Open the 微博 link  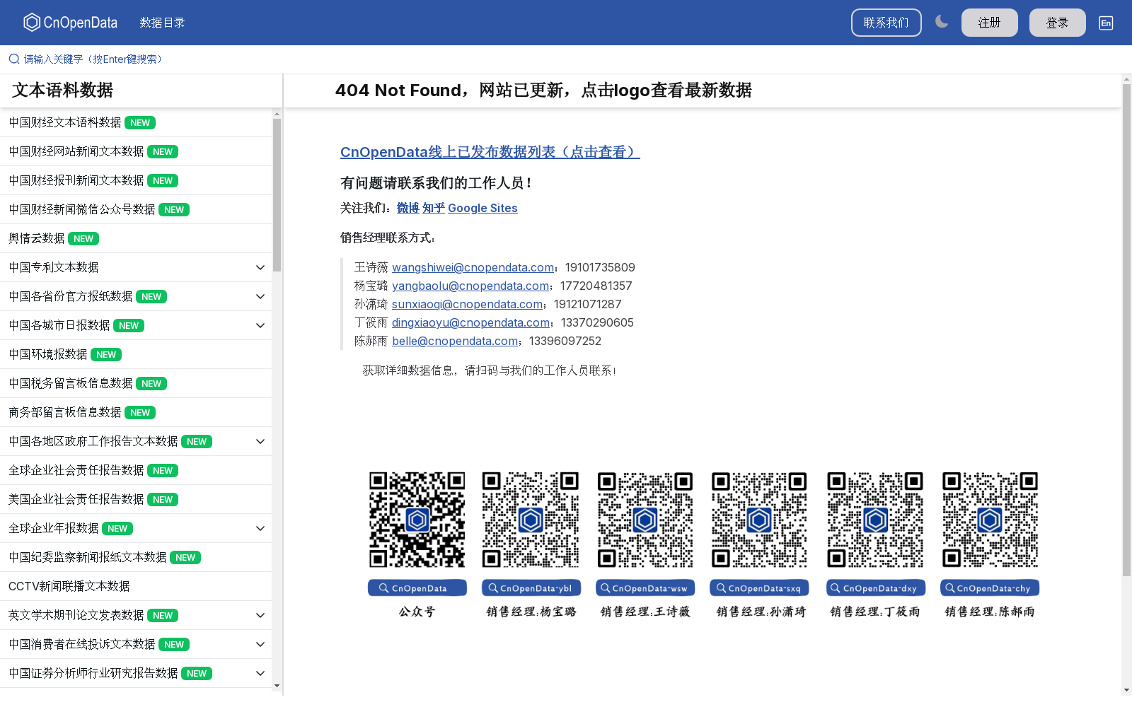coord(408,208)
